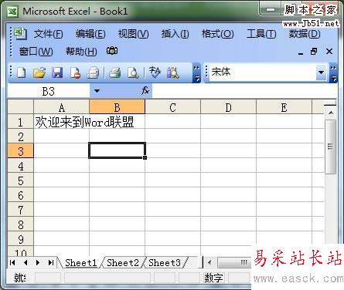The image size is (344, 290).
Task: Click the 数字 indicator in status bar
Action: point(213,278)
